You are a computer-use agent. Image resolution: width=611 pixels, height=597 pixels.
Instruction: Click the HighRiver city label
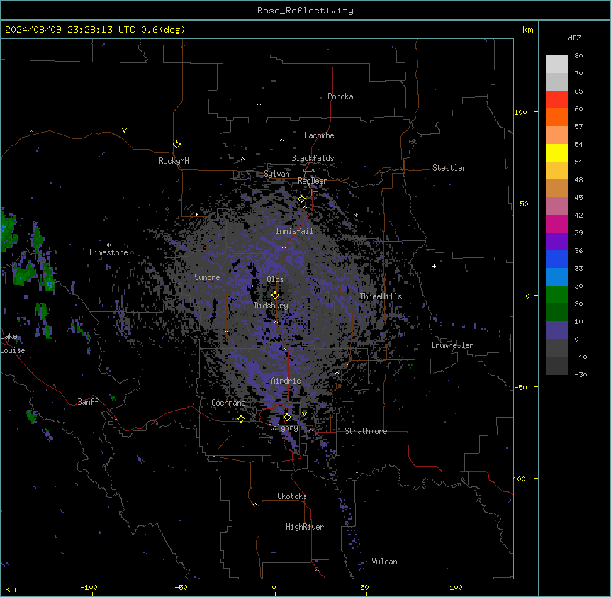pyautogui.click(x=305, y=527)
